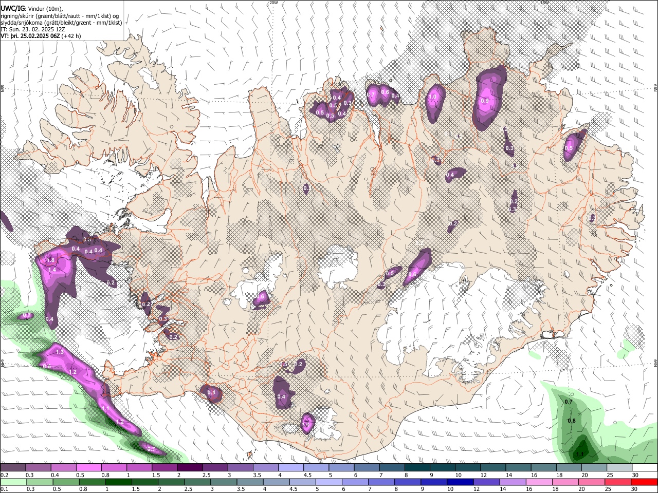Click the 1.8 snowfall value on the west coast
Image resolution: width=658 pixels, height=493 pixels.
(x=50, y=259)
